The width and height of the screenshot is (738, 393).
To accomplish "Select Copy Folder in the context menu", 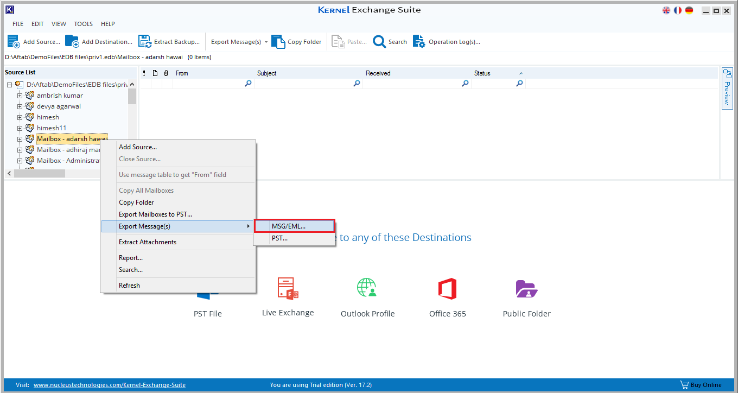I will click(178, 202).
